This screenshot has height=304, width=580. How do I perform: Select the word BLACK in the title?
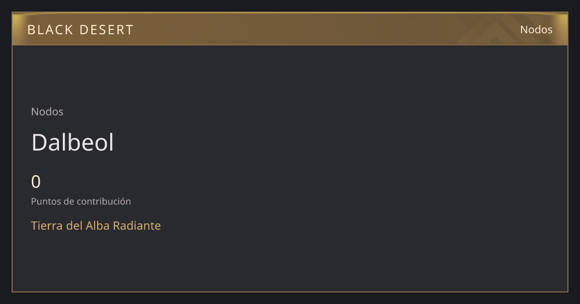click(50, 30)
